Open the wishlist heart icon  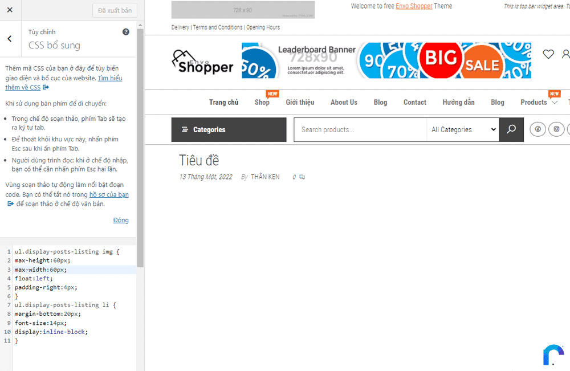(548, 54)
